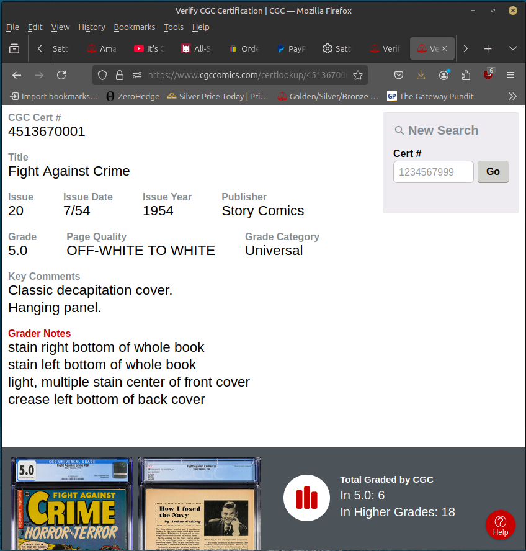Click the Go button to search cert
This screenshot has width=526, height=551.
pos(493,172)
